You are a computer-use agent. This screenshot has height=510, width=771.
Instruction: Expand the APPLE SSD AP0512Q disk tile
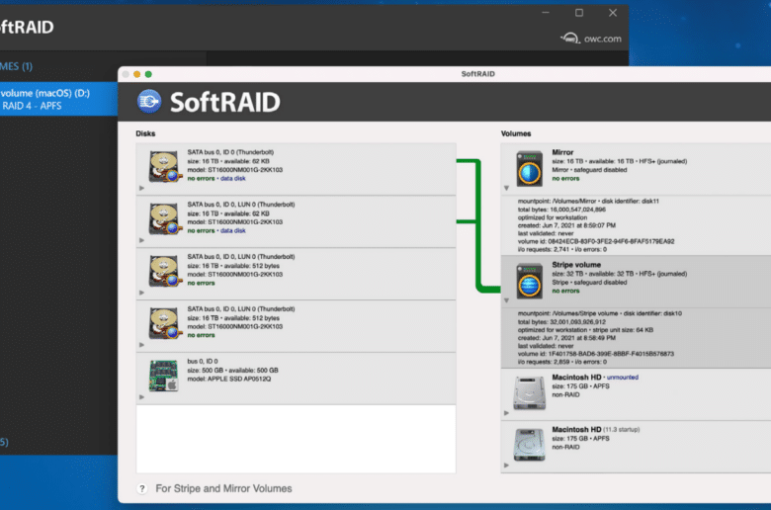[141, 397]
